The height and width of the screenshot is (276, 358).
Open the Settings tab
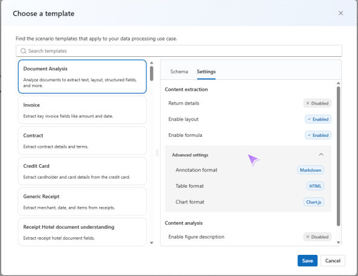(206, 72)
